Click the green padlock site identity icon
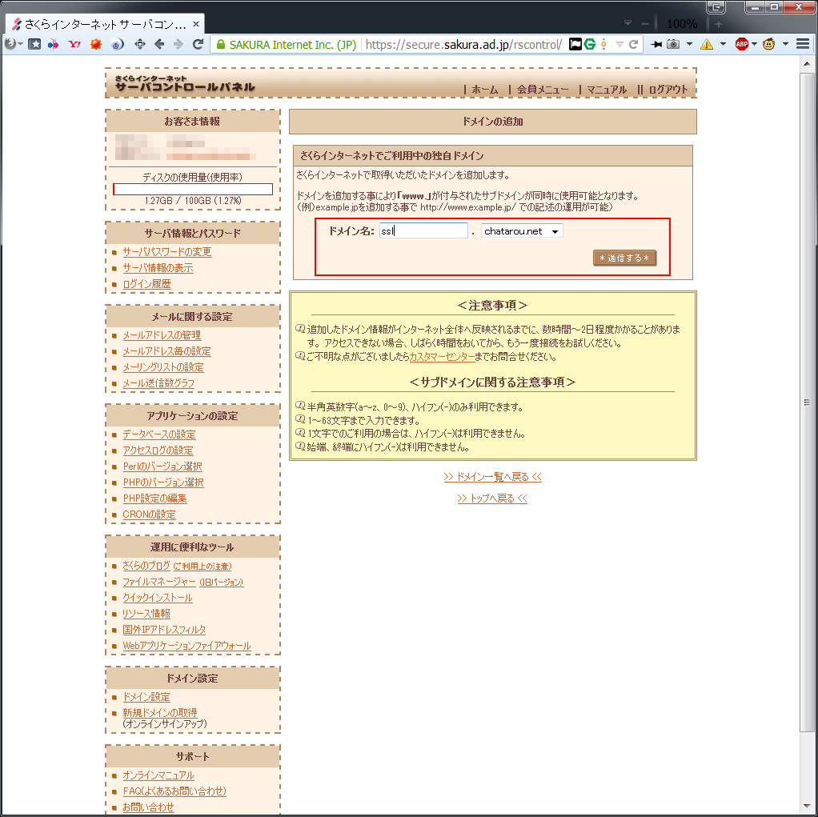 point(221,45)
